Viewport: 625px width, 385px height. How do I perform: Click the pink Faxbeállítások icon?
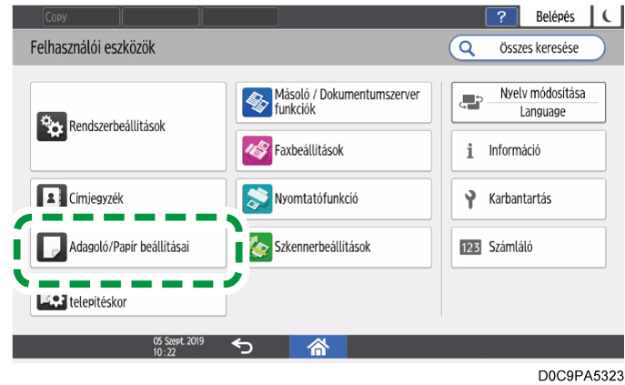[x=257, y=150]
